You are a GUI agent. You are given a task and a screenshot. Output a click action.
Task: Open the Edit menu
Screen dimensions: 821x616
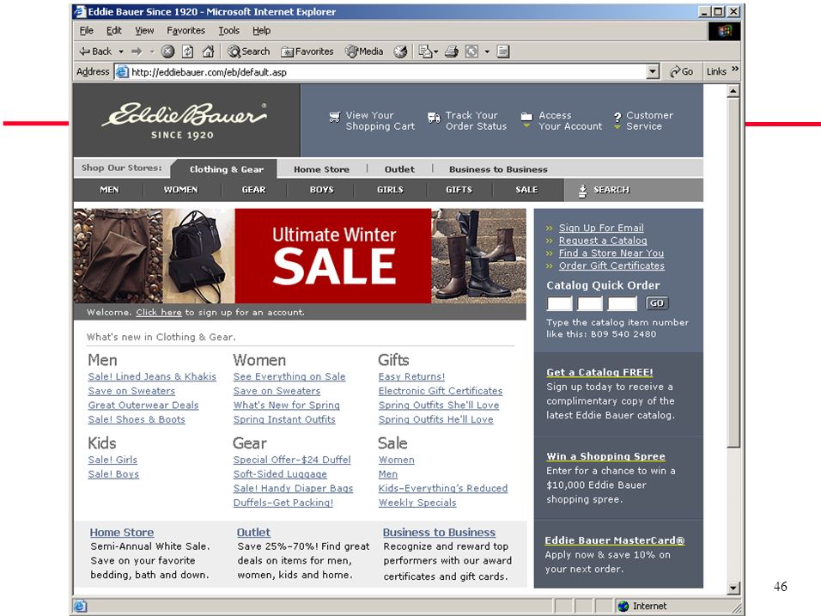pyautogui.click(x=113, y=30)
